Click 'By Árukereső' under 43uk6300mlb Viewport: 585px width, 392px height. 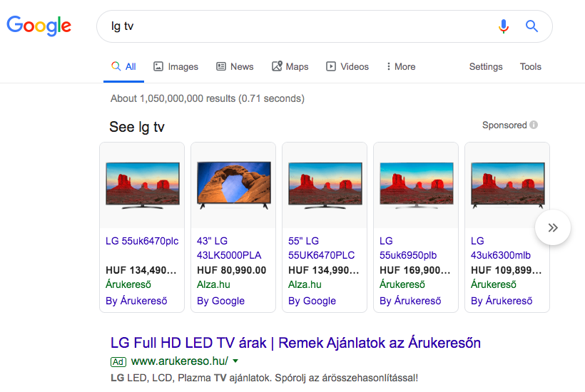502,301
